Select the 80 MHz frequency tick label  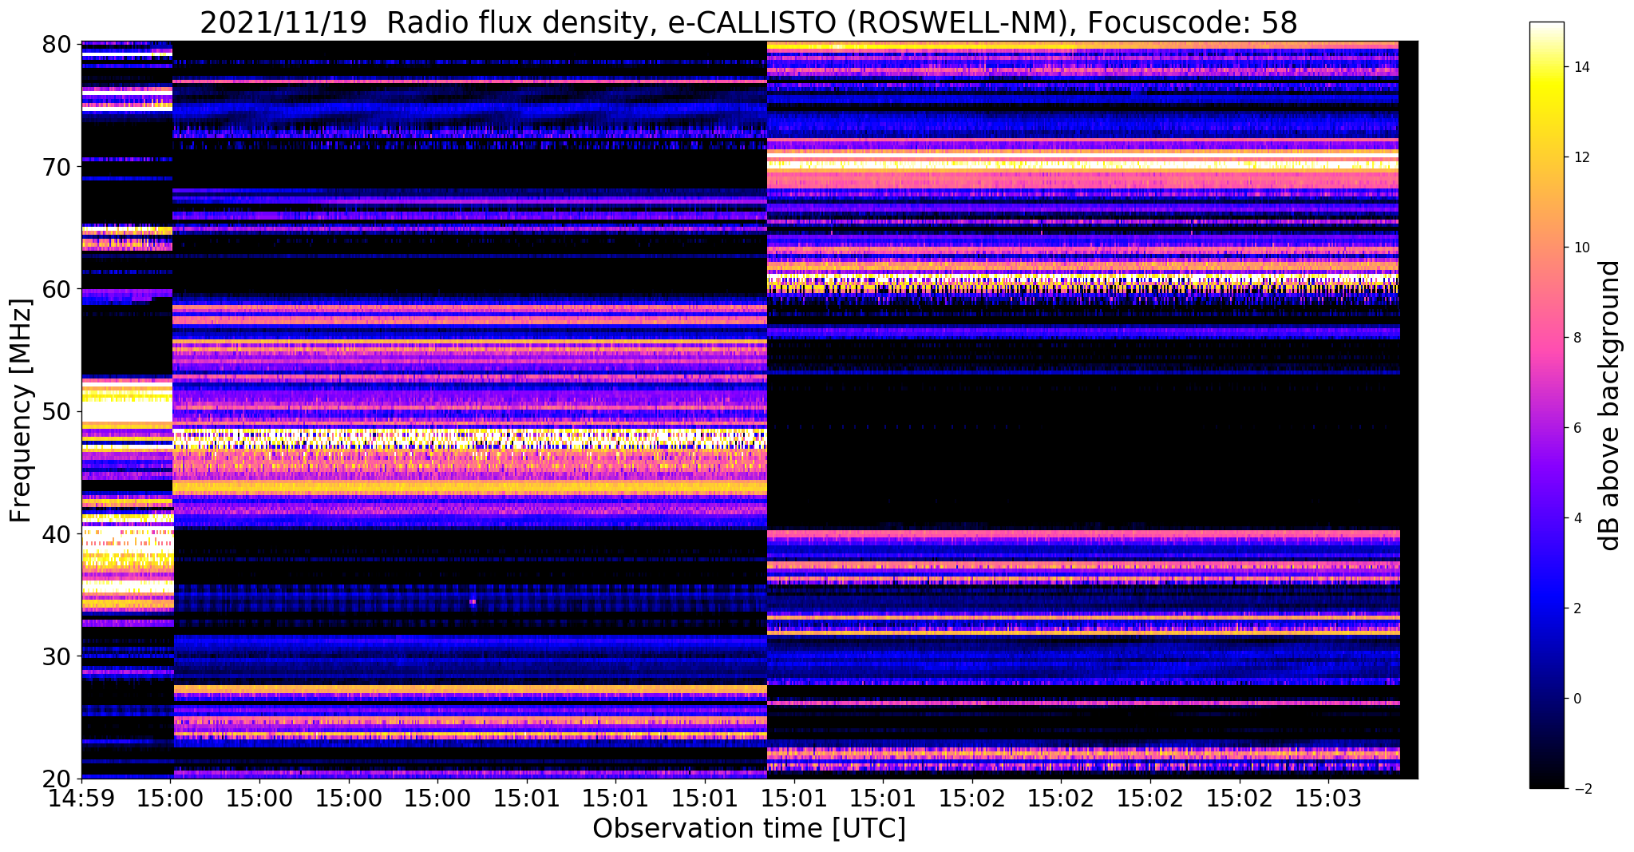[x=56, y=45]
